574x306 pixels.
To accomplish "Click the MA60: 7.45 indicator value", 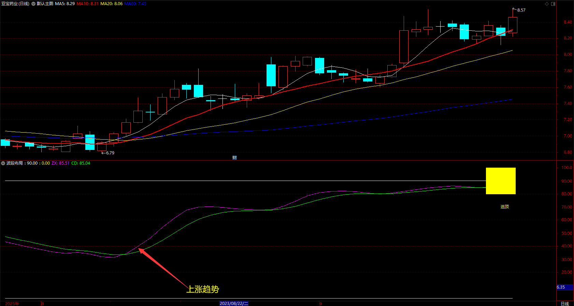I will pyautogui.click(x=135, y=4).
